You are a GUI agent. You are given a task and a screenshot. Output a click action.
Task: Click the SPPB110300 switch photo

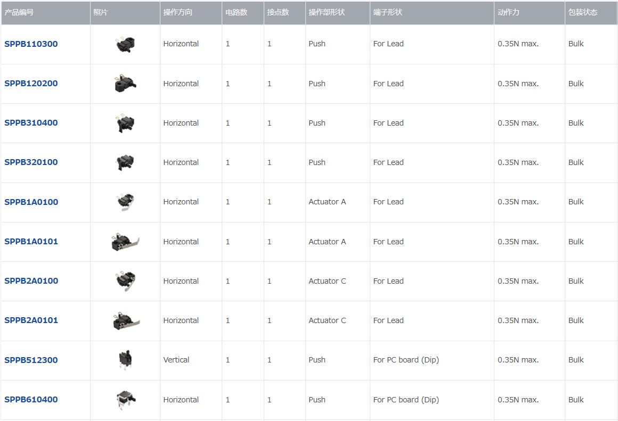click(126, 45)
